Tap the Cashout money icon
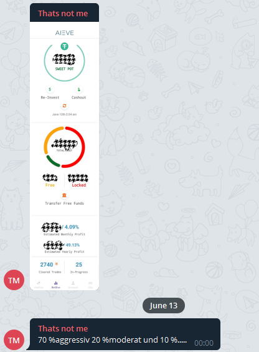Viewport: 259px width, 352px height. [x=79, y=89]
